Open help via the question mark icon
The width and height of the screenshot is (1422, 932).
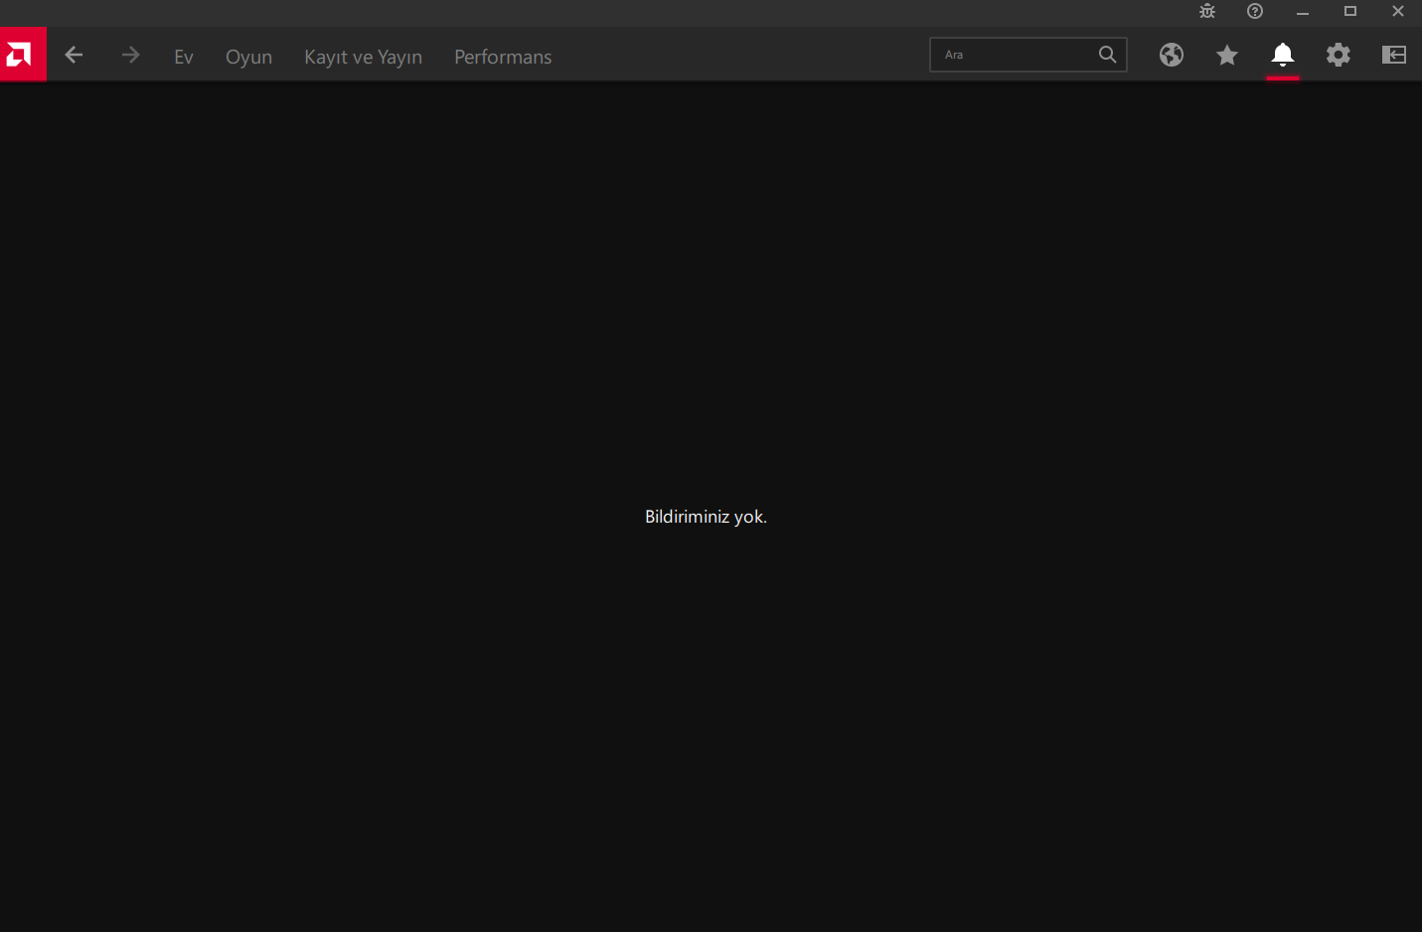tap(1254, 12)
